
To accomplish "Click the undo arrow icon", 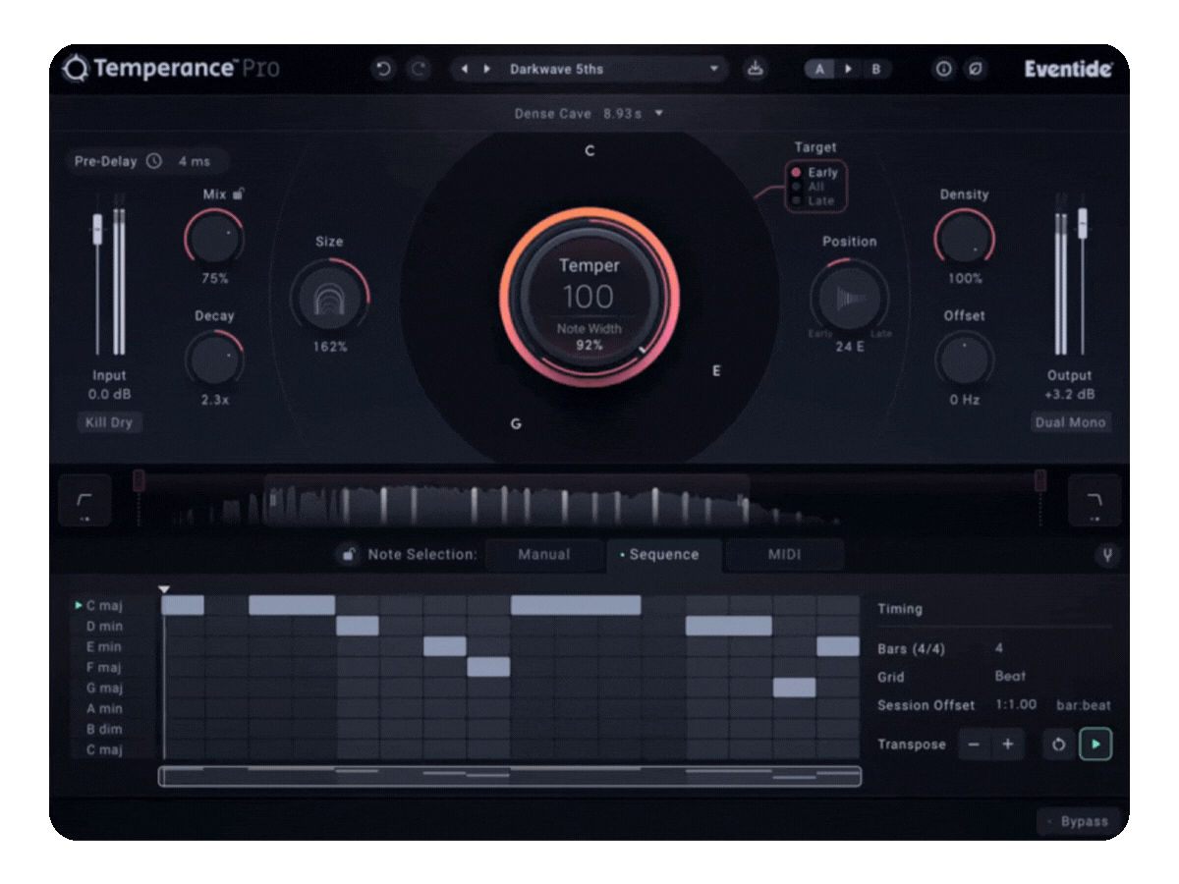I will tap(383, 69).
